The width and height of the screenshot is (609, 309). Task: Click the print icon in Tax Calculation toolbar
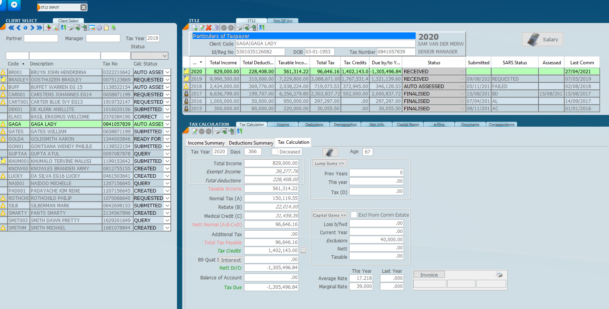tap(217, 131)
